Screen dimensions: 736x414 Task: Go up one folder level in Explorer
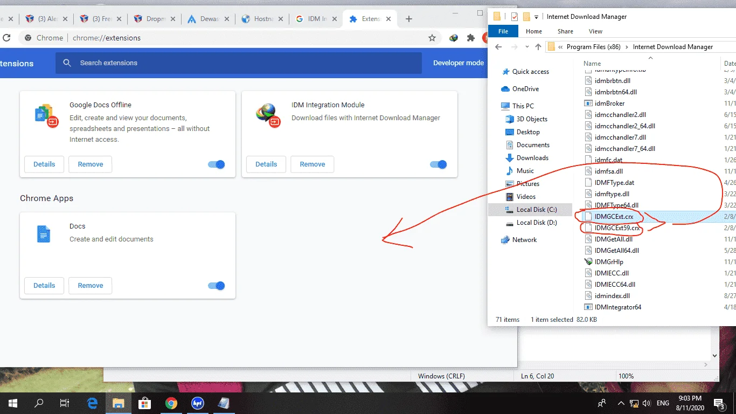point(538,47)
